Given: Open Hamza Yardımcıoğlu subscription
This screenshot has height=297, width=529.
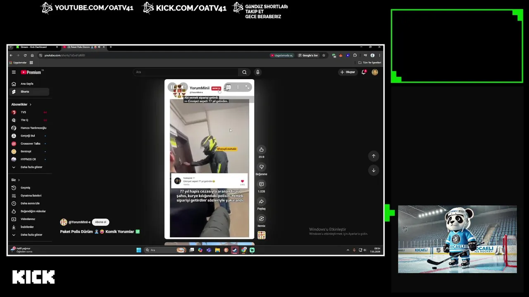Looking at the screenshot, I should point(29,128).
